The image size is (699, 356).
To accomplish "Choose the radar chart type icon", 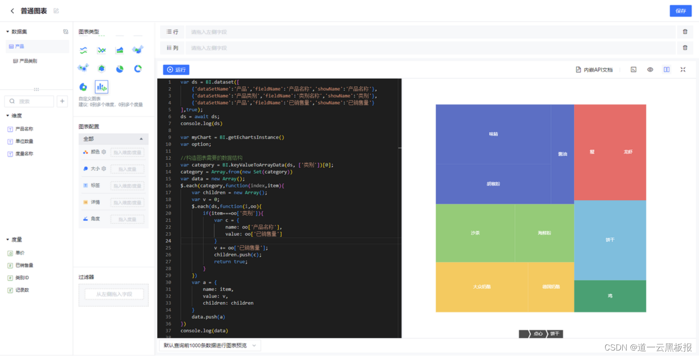I will (101, 68).
